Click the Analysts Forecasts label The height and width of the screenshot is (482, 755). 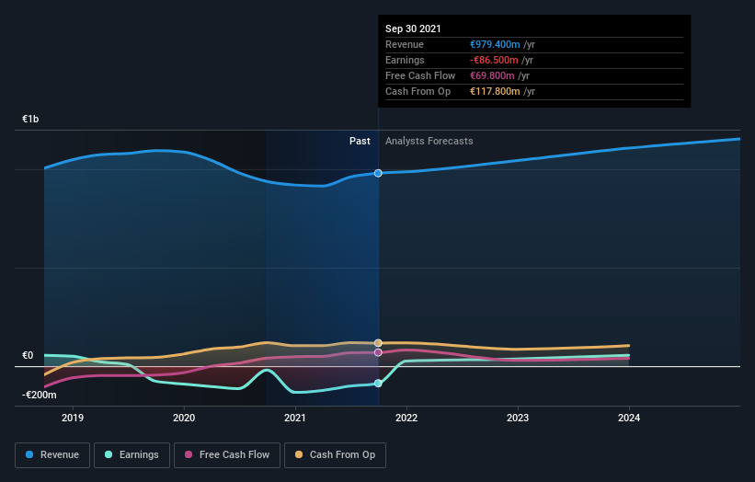(429, 141)
